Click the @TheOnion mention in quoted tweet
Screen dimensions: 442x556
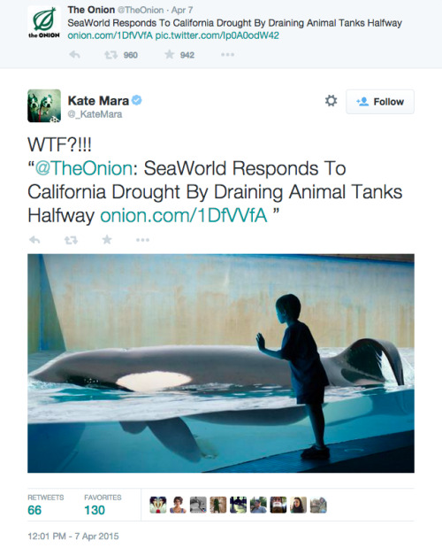pyautogui.click(x=84, y=168)
